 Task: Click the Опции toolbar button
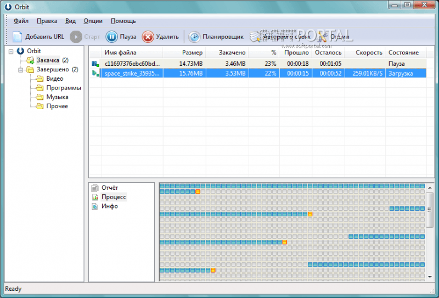(x=333, y=37)
